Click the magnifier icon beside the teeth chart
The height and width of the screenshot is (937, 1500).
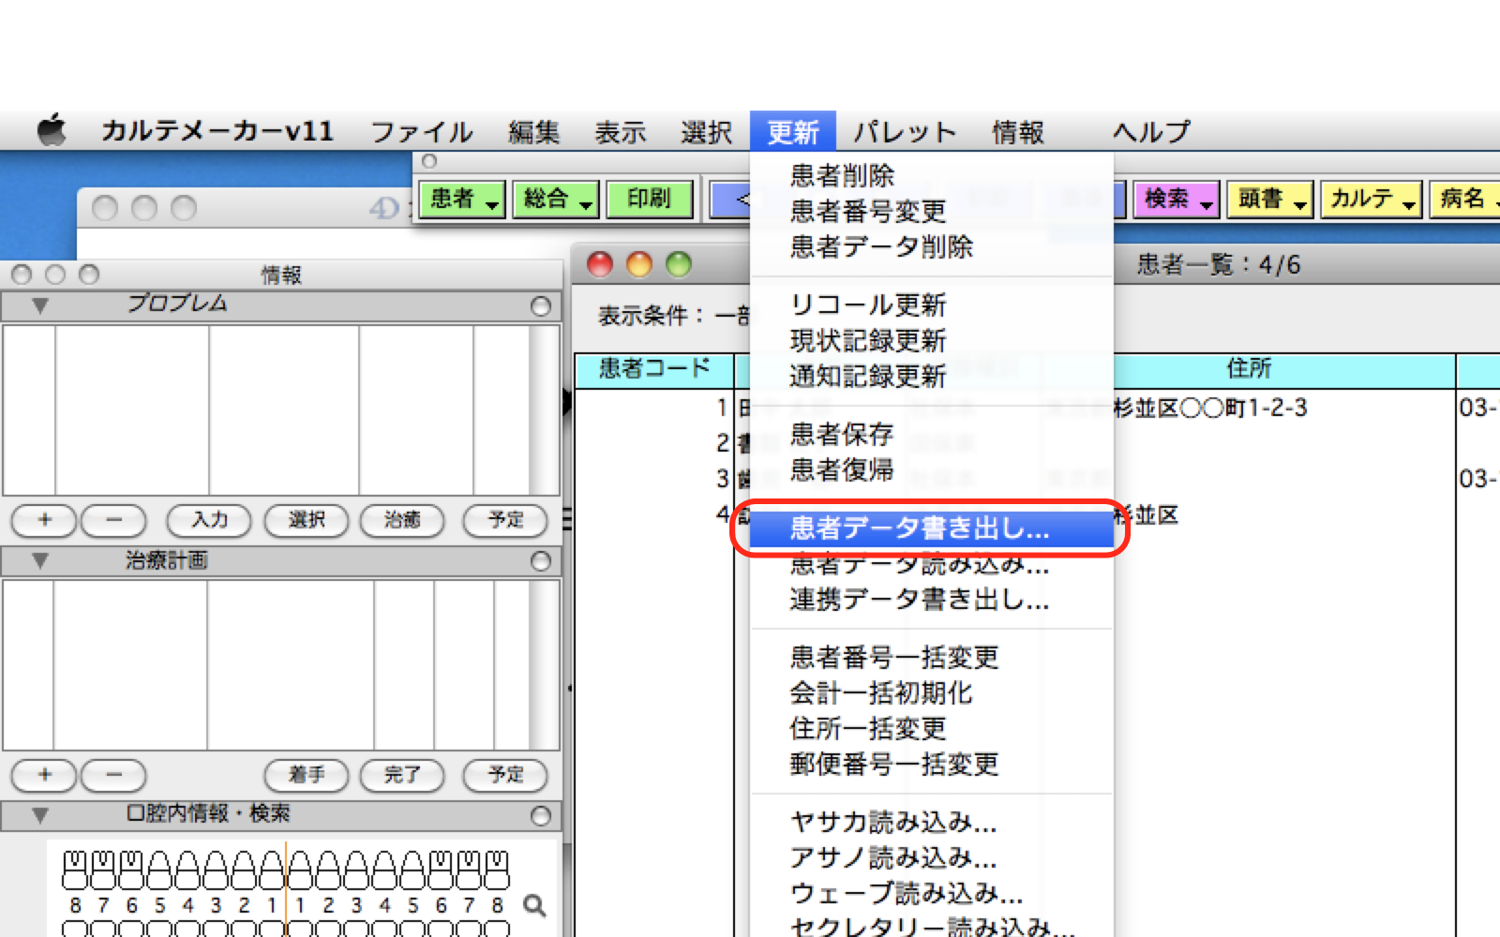click(534, 905)
